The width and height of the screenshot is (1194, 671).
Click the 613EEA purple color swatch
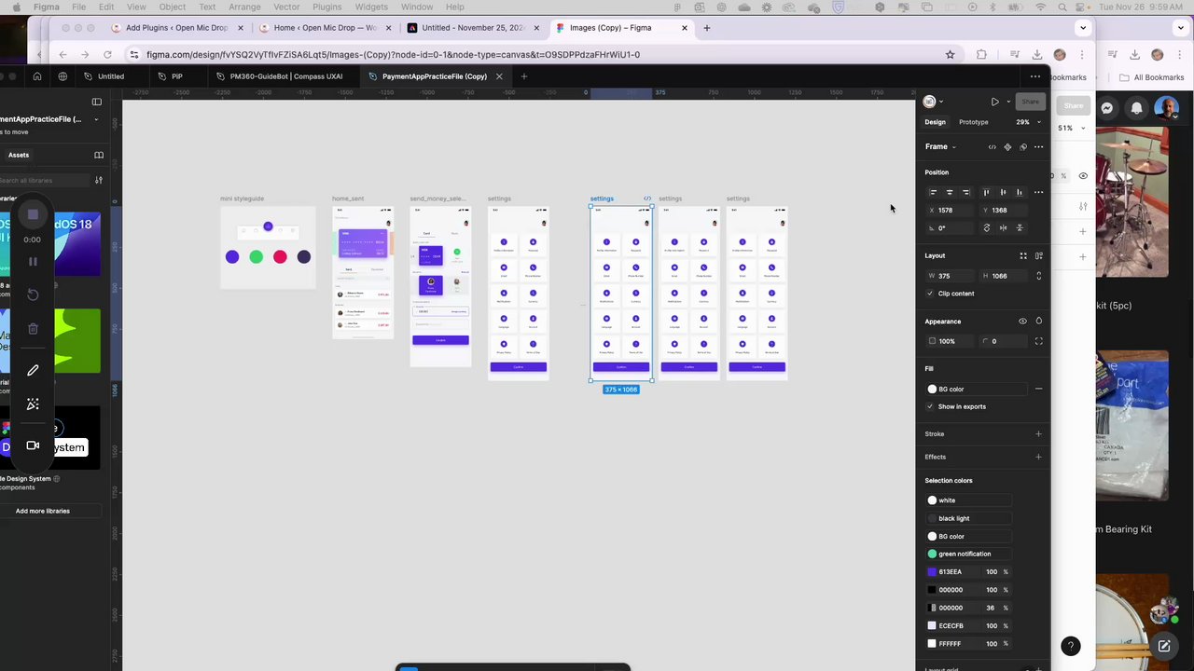[932, 572]
